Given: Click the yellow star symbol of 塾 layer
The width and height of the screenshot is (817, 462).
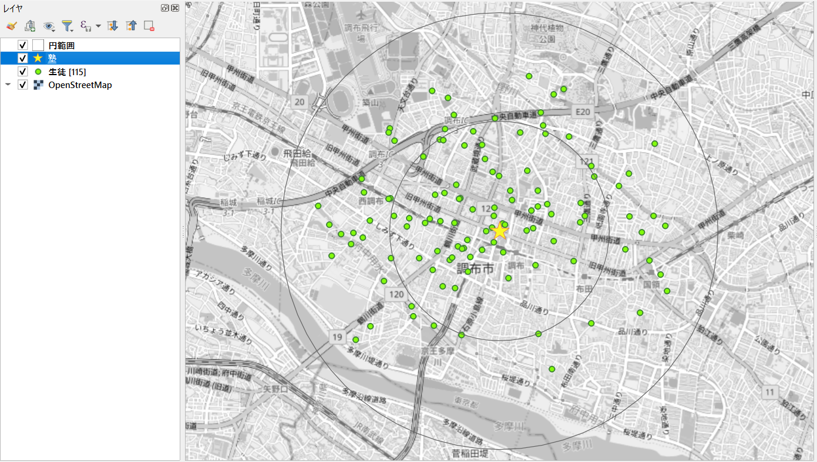Looking at the screenshot, I should (x=38, y=58).
